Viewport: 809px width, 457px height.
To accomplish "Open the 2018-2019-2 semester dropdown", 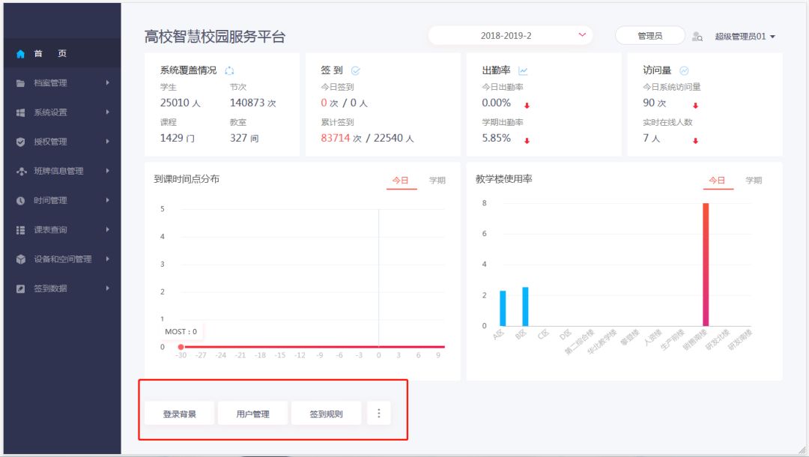I will click(509, 35).
